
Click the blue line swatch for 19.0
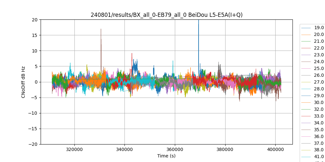(x=306, y=28)
